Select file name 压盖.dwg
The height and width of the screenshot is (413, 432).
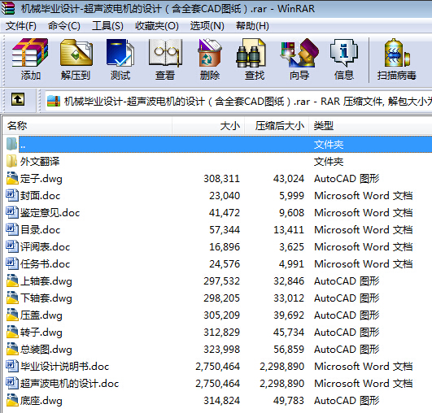41,315
